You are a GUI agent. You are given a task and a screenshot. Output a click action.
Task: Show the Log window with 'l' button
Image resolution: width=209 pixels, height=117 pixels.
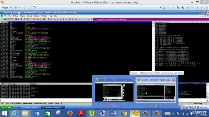tap(48, 19)
